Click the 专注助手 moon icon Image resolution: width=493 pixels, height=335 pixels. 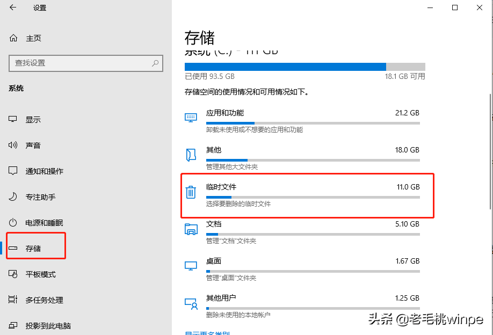13,197
